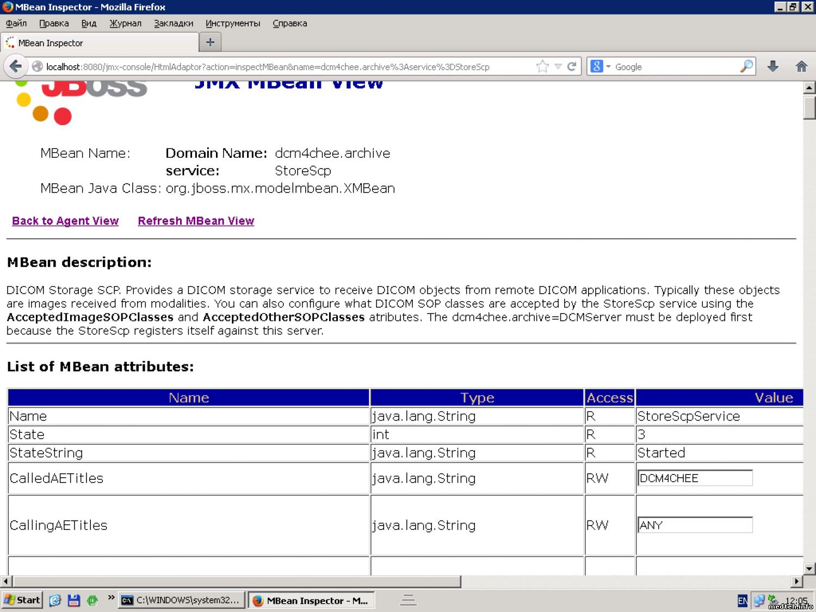Click the CalledAETitles value field
Screen dimensions: 816x612
point(695,478)
